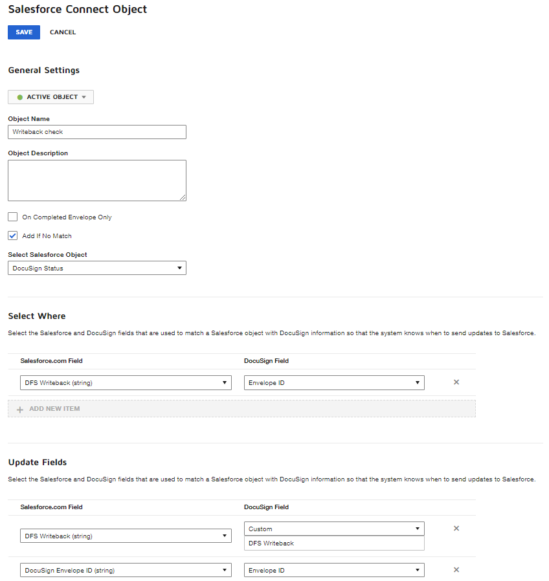
Task: Click the General Settings heading
Action: coord(44,71)
